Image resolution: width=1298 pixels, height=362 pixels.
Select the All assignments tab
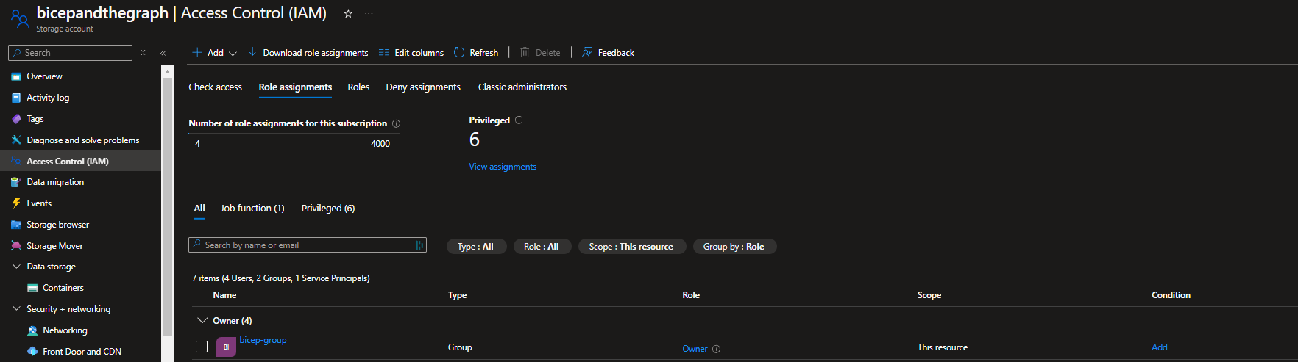(199, 209)
